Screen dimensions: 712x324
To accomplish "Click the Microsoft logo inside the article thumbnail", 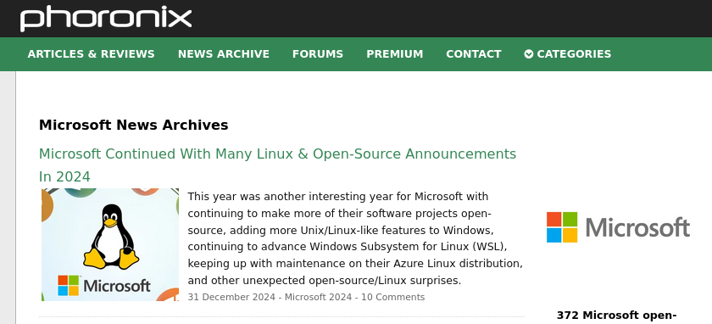I will 104,285.
